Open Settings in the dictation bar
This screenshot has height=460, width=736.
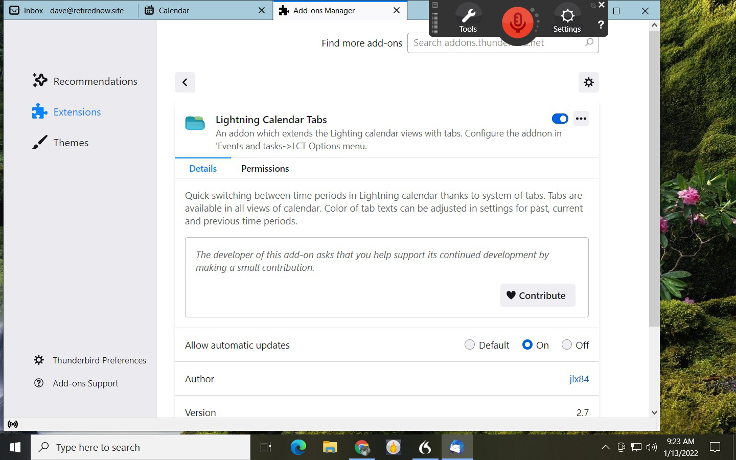pyautogui.click(x=567, y=19)
